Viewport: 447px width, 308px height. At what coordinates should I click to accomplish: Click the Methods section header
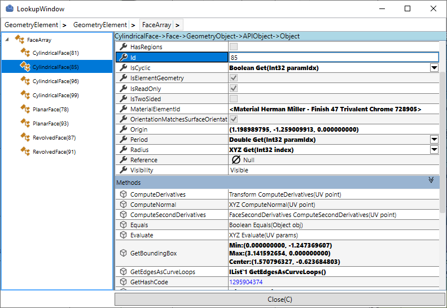pyautogui.click(x=277, y=182)
